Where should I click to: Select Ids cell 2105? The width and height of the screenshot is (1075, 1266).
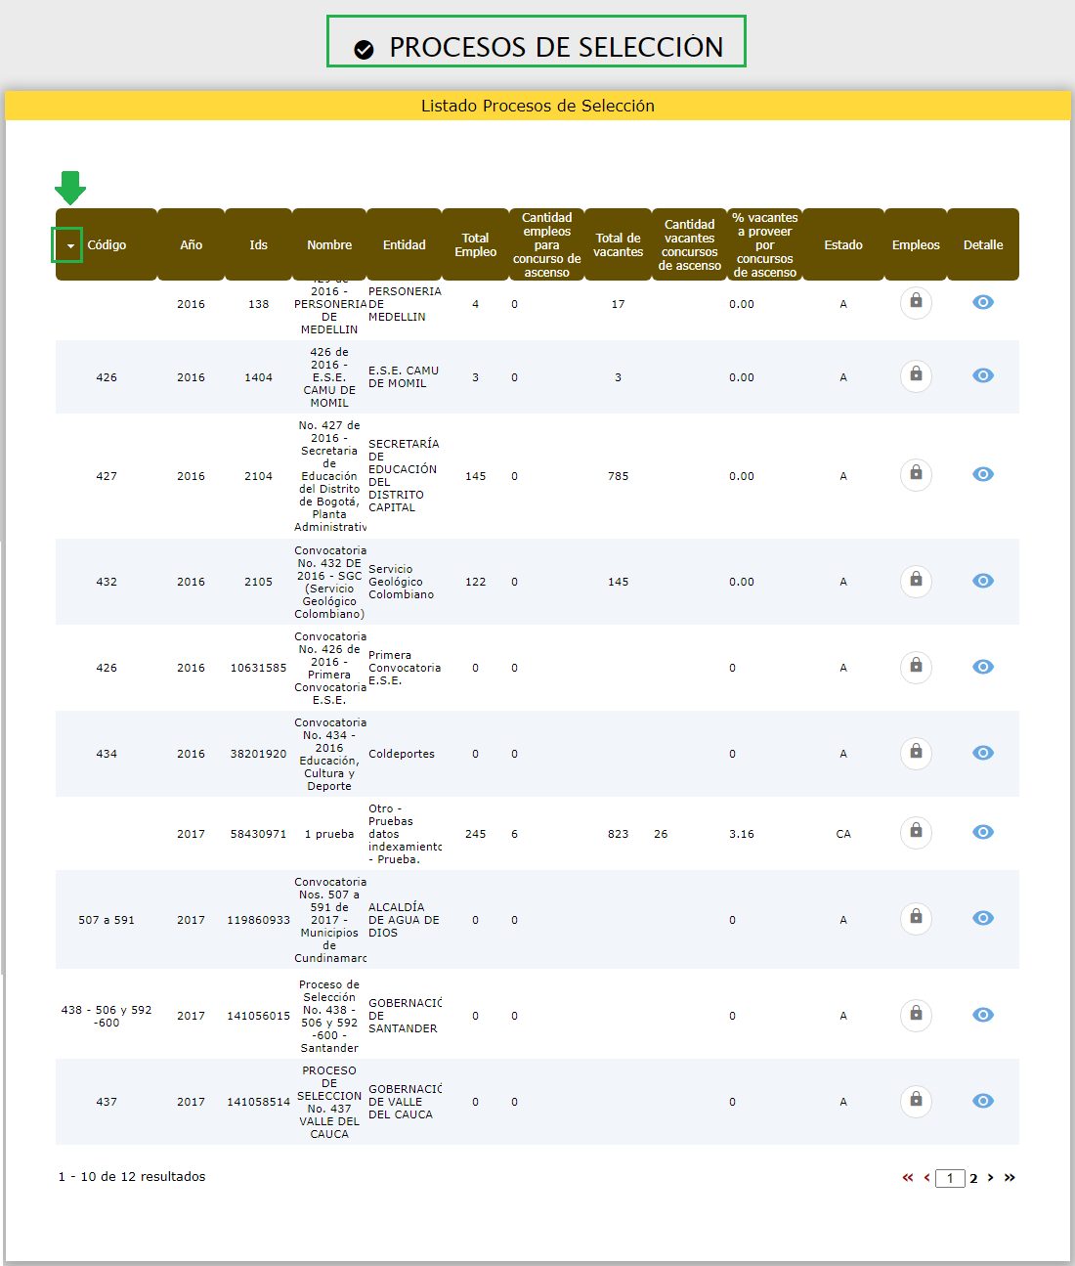click(x=258, y=582)
